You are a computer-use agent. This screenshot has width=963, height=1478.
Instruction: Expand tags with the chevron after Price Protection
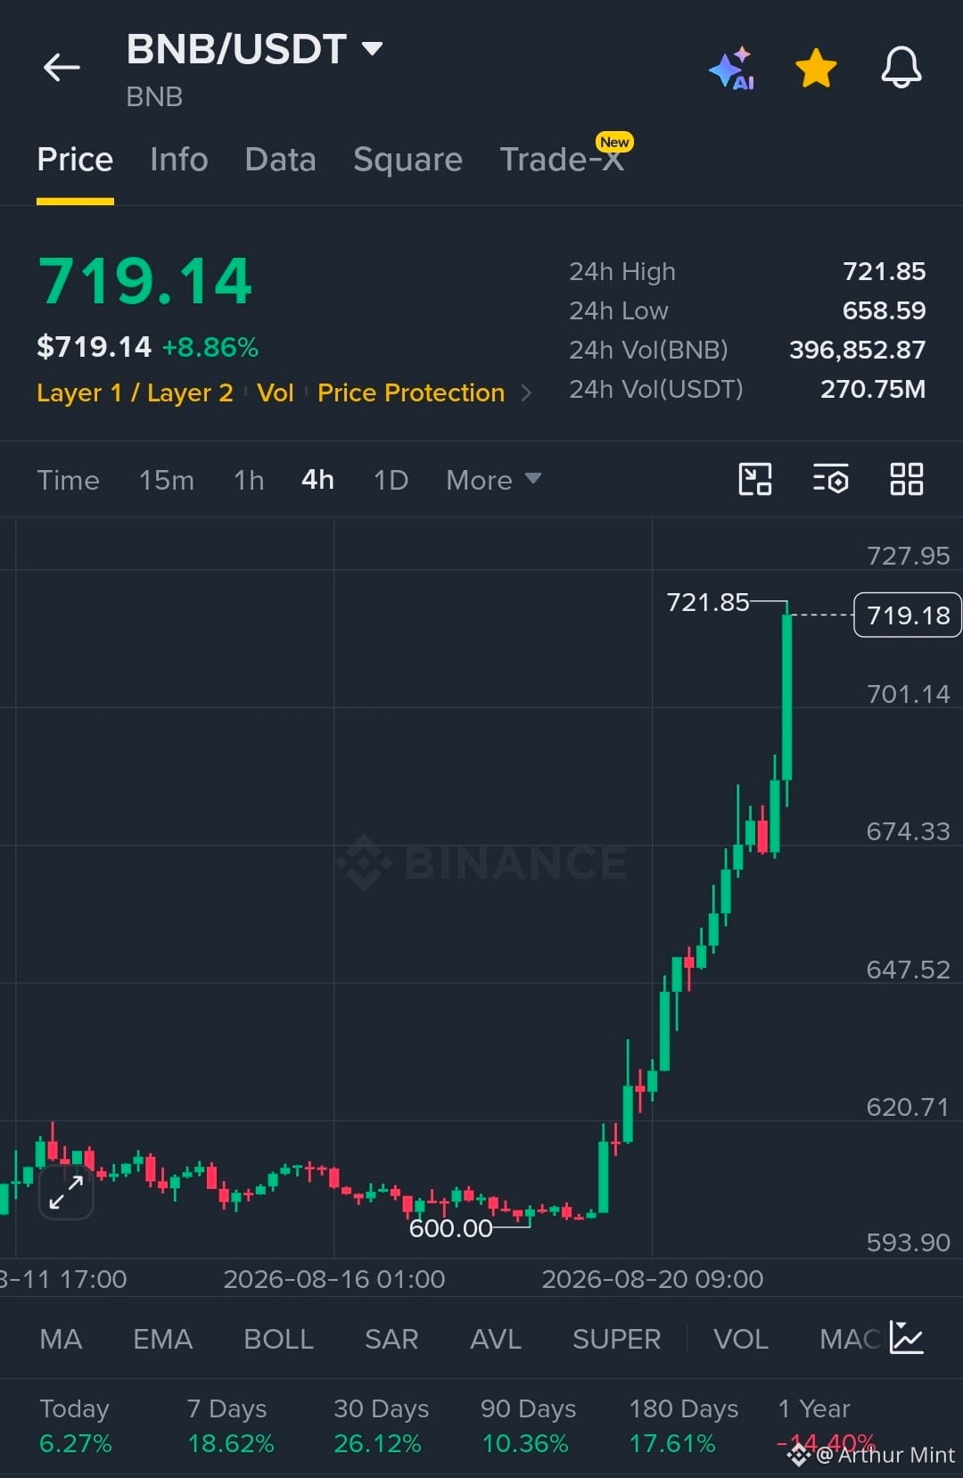coord(526,393)
